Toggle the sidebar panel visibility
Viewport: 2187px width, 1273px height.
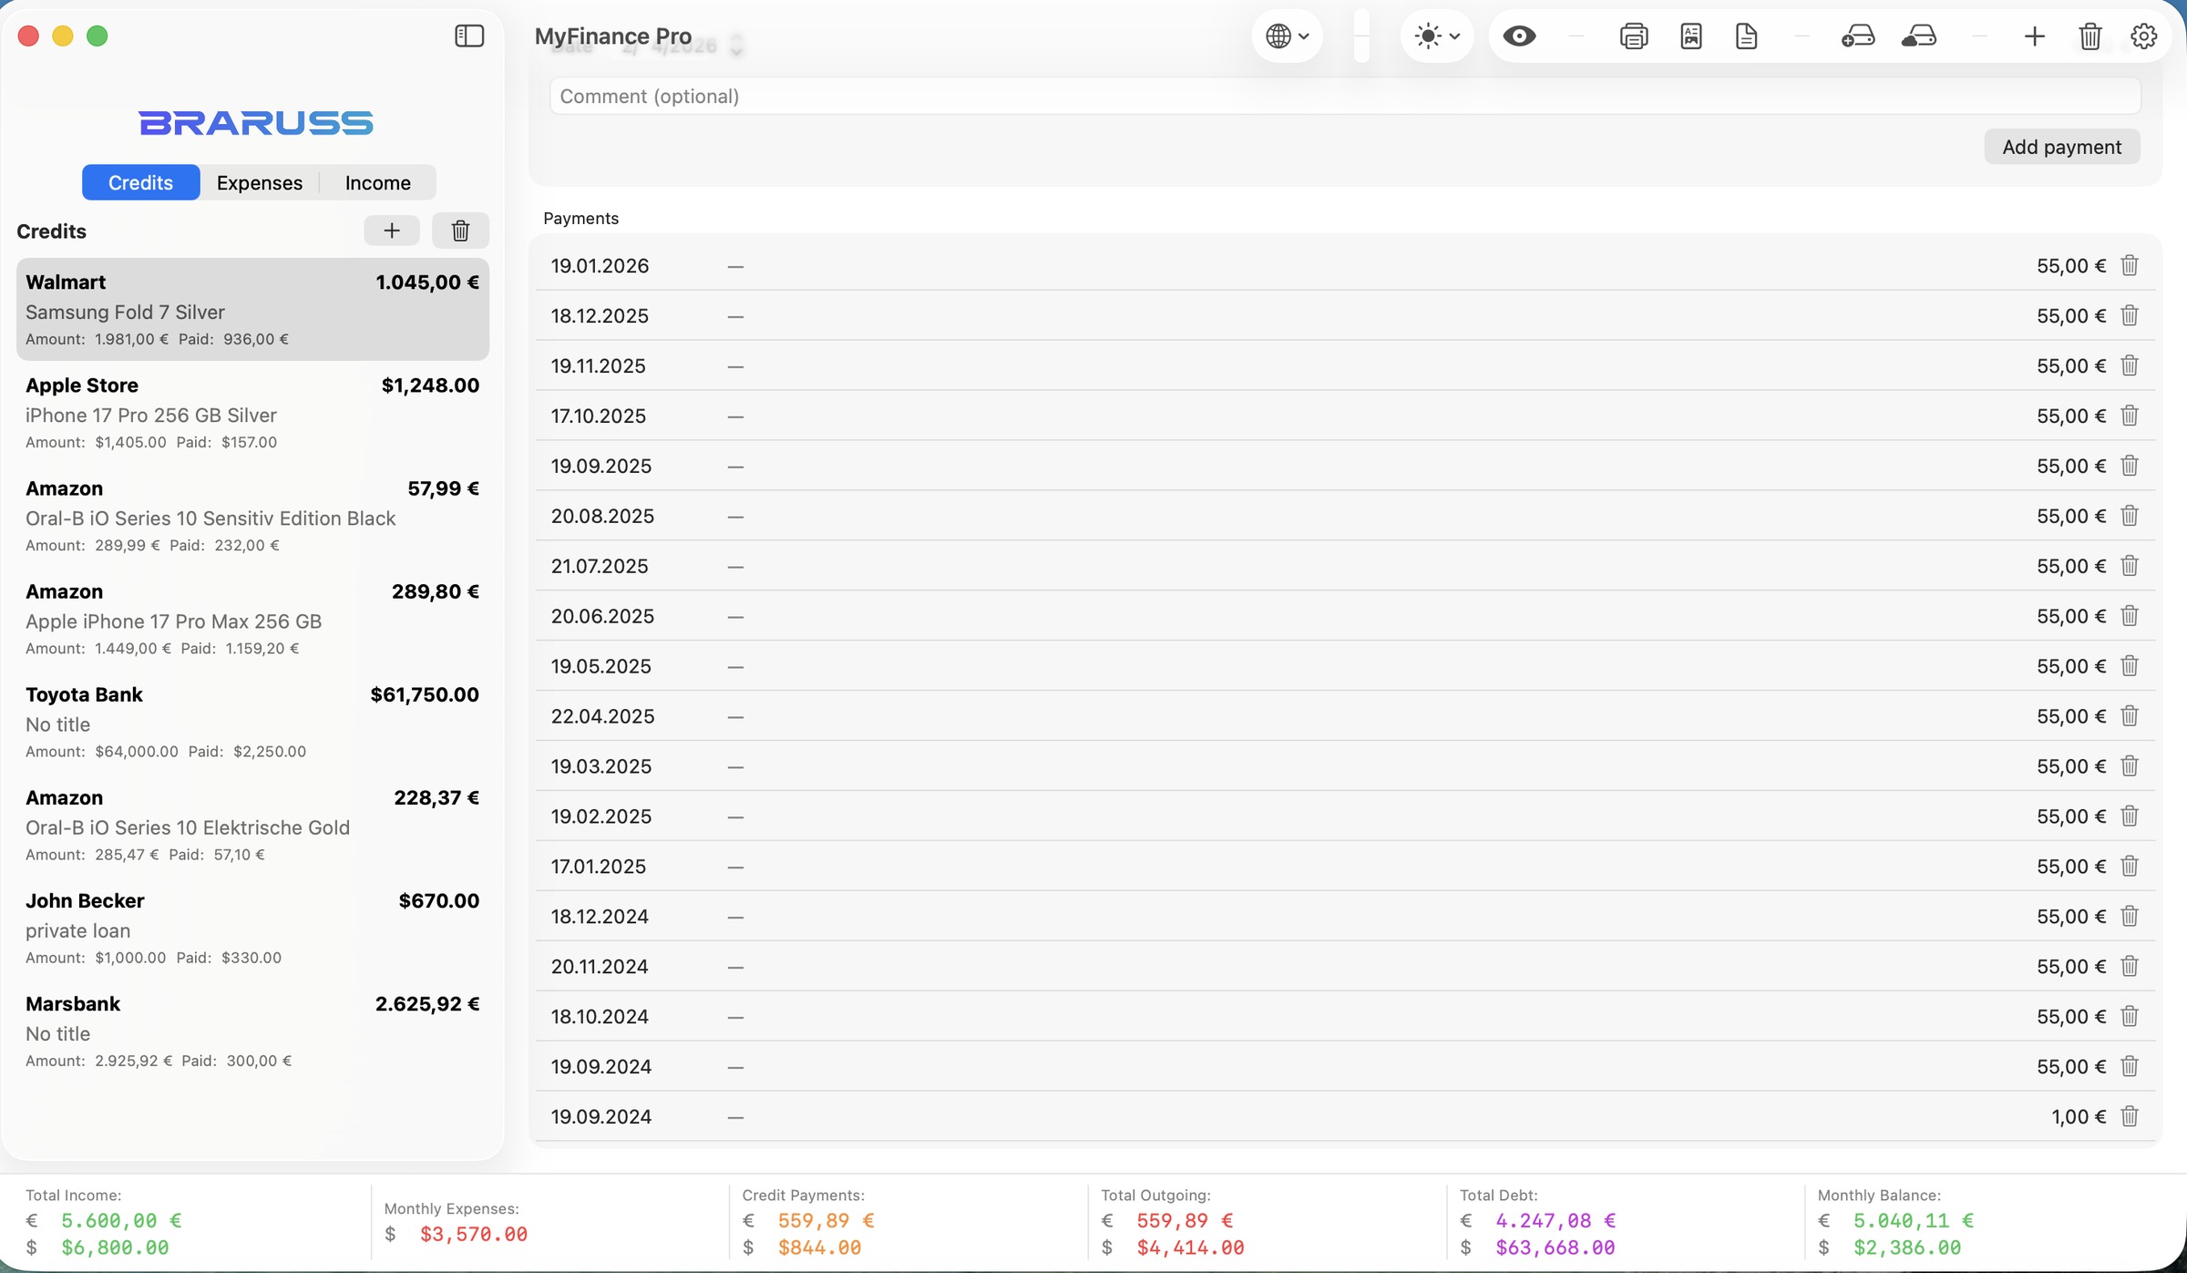coord(469,36)
